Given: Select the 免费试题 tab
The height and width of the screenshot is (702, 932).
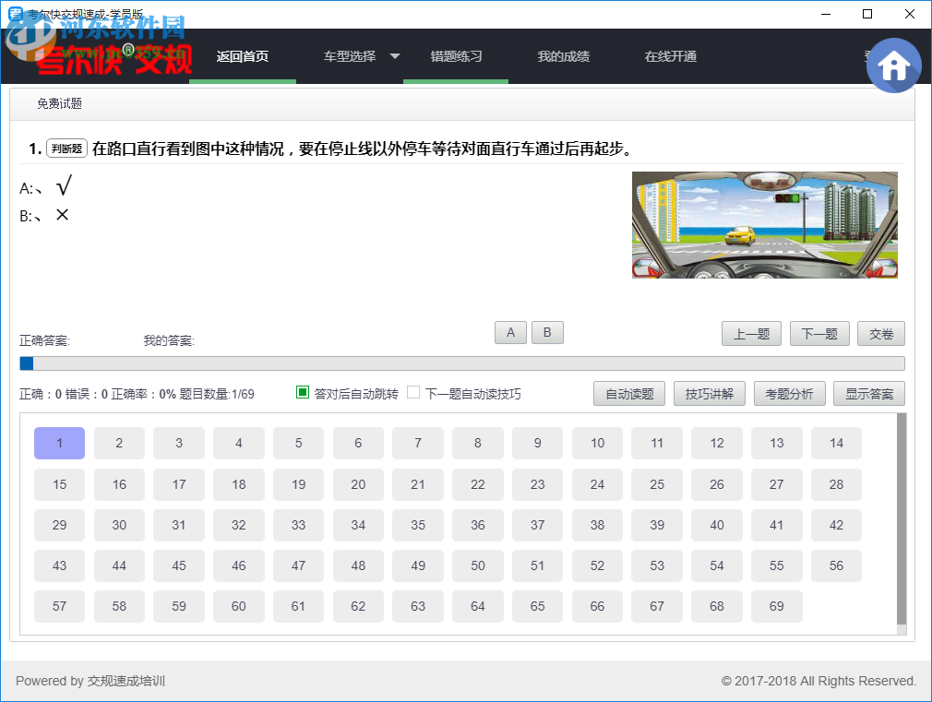Looking at the screenshot, I should (59, 103).
